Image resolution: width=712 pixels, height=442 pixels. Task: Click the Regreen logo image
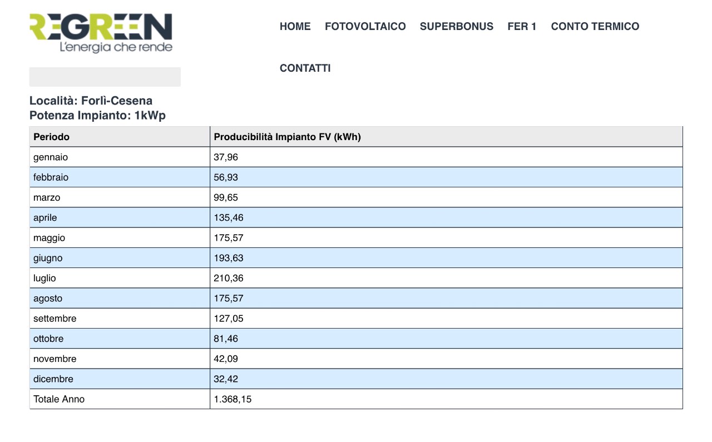coord(101,33)
